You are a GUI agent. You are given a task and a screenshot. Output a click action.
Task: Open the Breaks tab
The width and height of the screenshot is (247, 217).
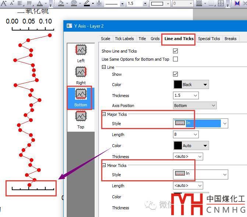(230, 39)
